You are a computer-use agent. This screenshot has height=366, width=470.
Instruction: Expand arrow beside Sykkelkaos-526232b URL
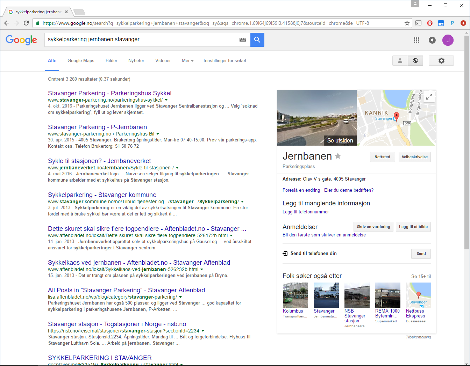coord(202,270)
